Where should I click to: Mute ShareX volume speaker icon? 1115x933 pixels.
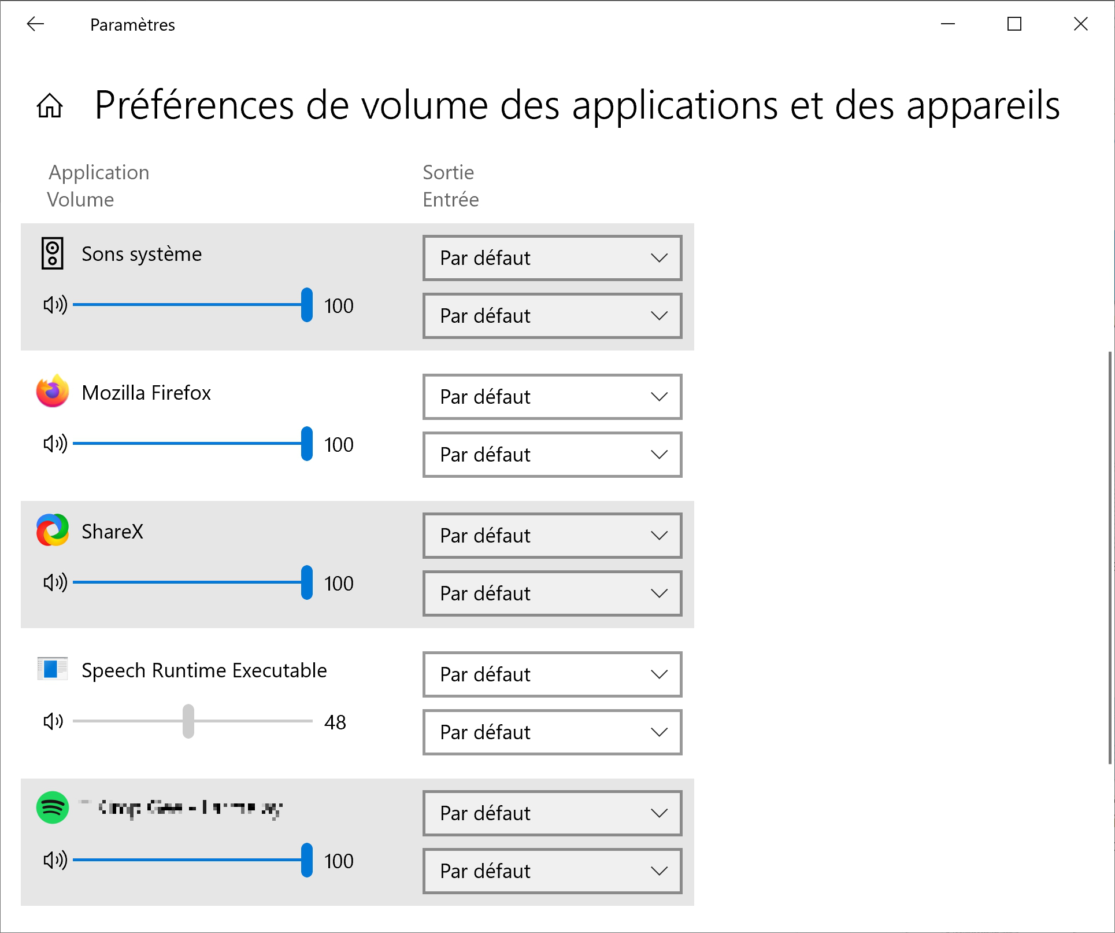tap(55, 582)
